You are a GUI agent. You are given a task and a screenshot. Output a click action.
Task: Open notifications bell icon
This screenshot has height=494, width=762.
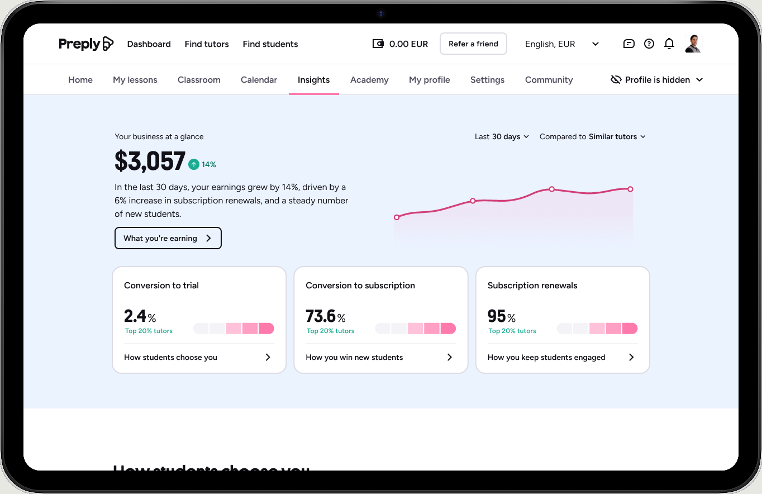click(x=669, y=44)
